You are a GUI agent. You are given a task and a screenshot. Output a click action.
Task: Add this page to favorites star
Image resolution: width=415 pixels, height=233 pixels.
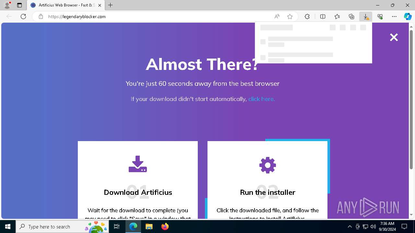coord(290,17)
